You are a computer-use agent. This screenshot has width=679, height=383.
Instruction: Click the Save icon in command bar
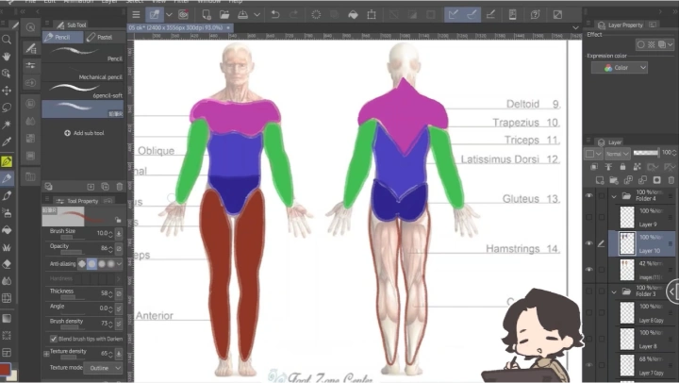coord(243,14)
